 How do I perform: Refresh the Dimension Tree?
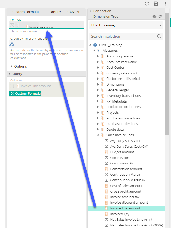[160, 17]
